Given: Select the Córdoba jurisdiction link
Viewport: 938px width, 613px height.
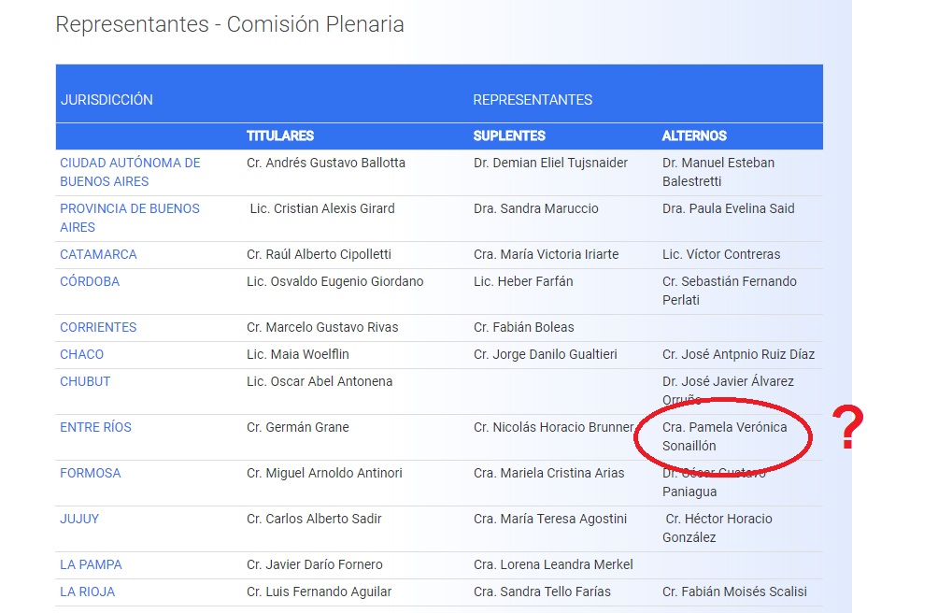Looking at the screenshot, I should [90, 281].
